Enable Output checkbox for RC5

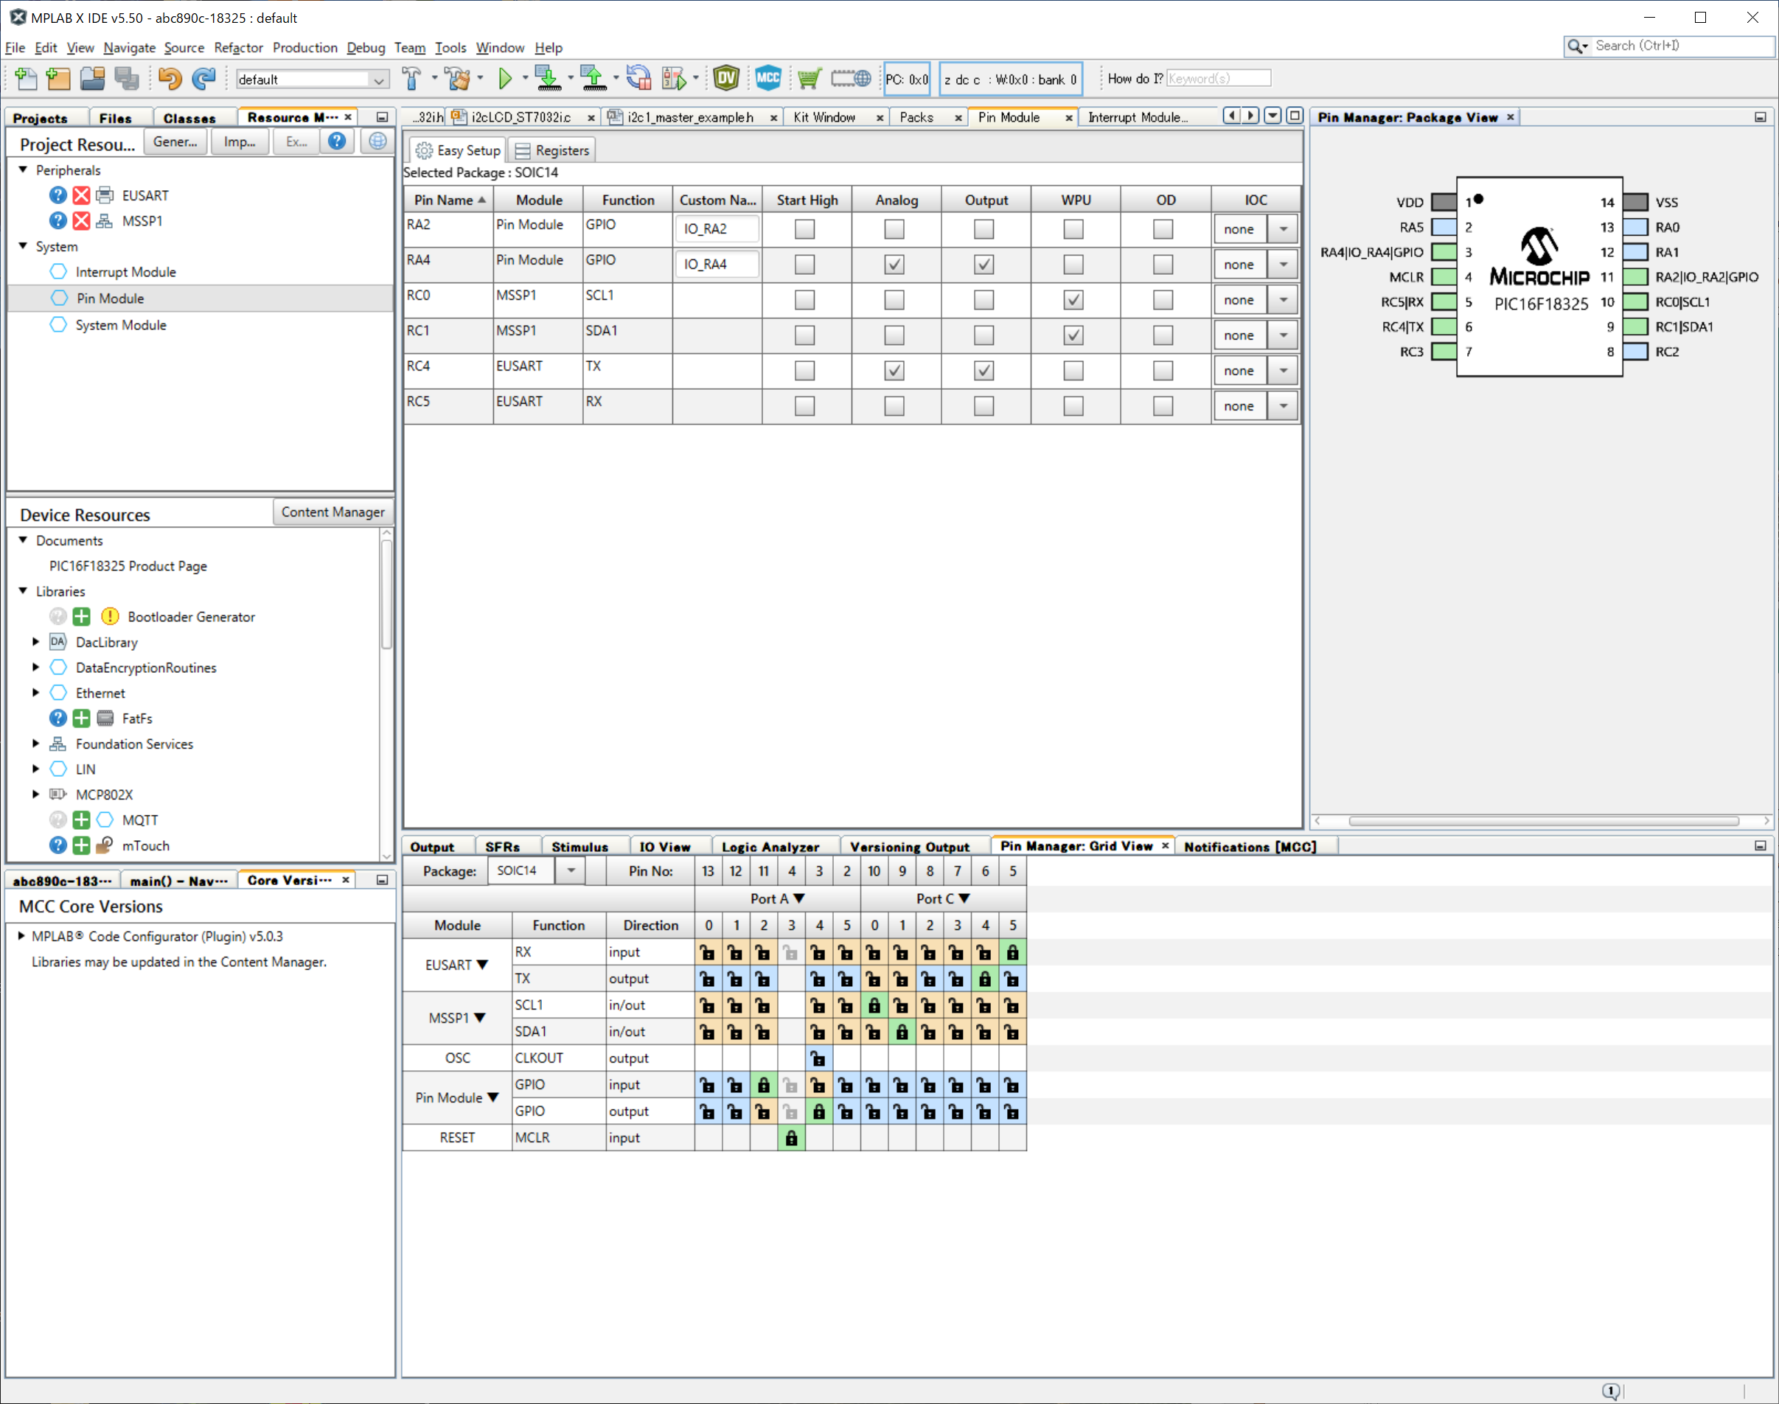984,406
